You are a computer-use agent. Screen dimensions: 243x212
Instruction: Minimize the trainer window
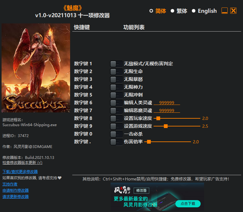point(225,11)
